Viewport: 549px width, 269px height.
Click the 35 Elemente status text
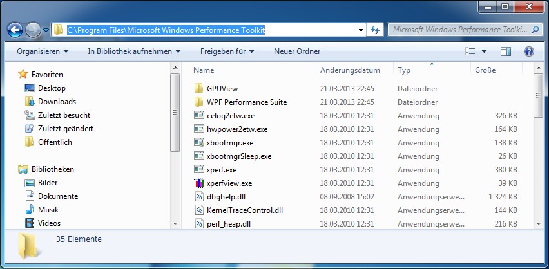(79, 239)
